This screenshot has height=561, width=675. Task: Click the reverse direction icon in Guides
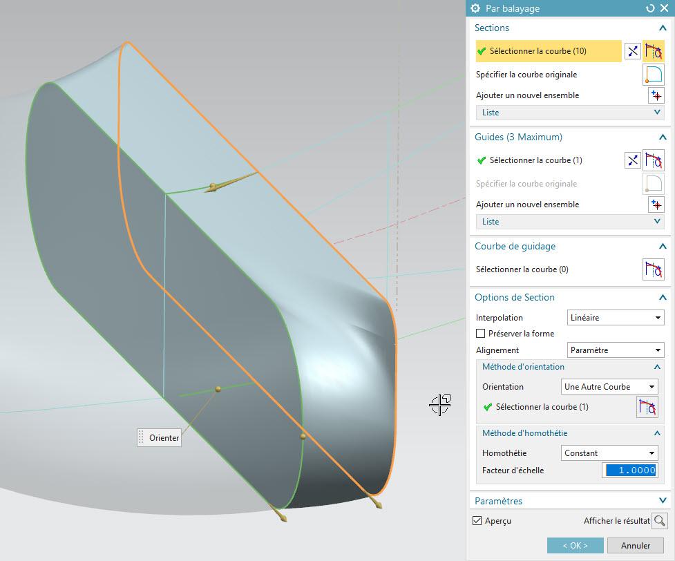click(632, 160)
